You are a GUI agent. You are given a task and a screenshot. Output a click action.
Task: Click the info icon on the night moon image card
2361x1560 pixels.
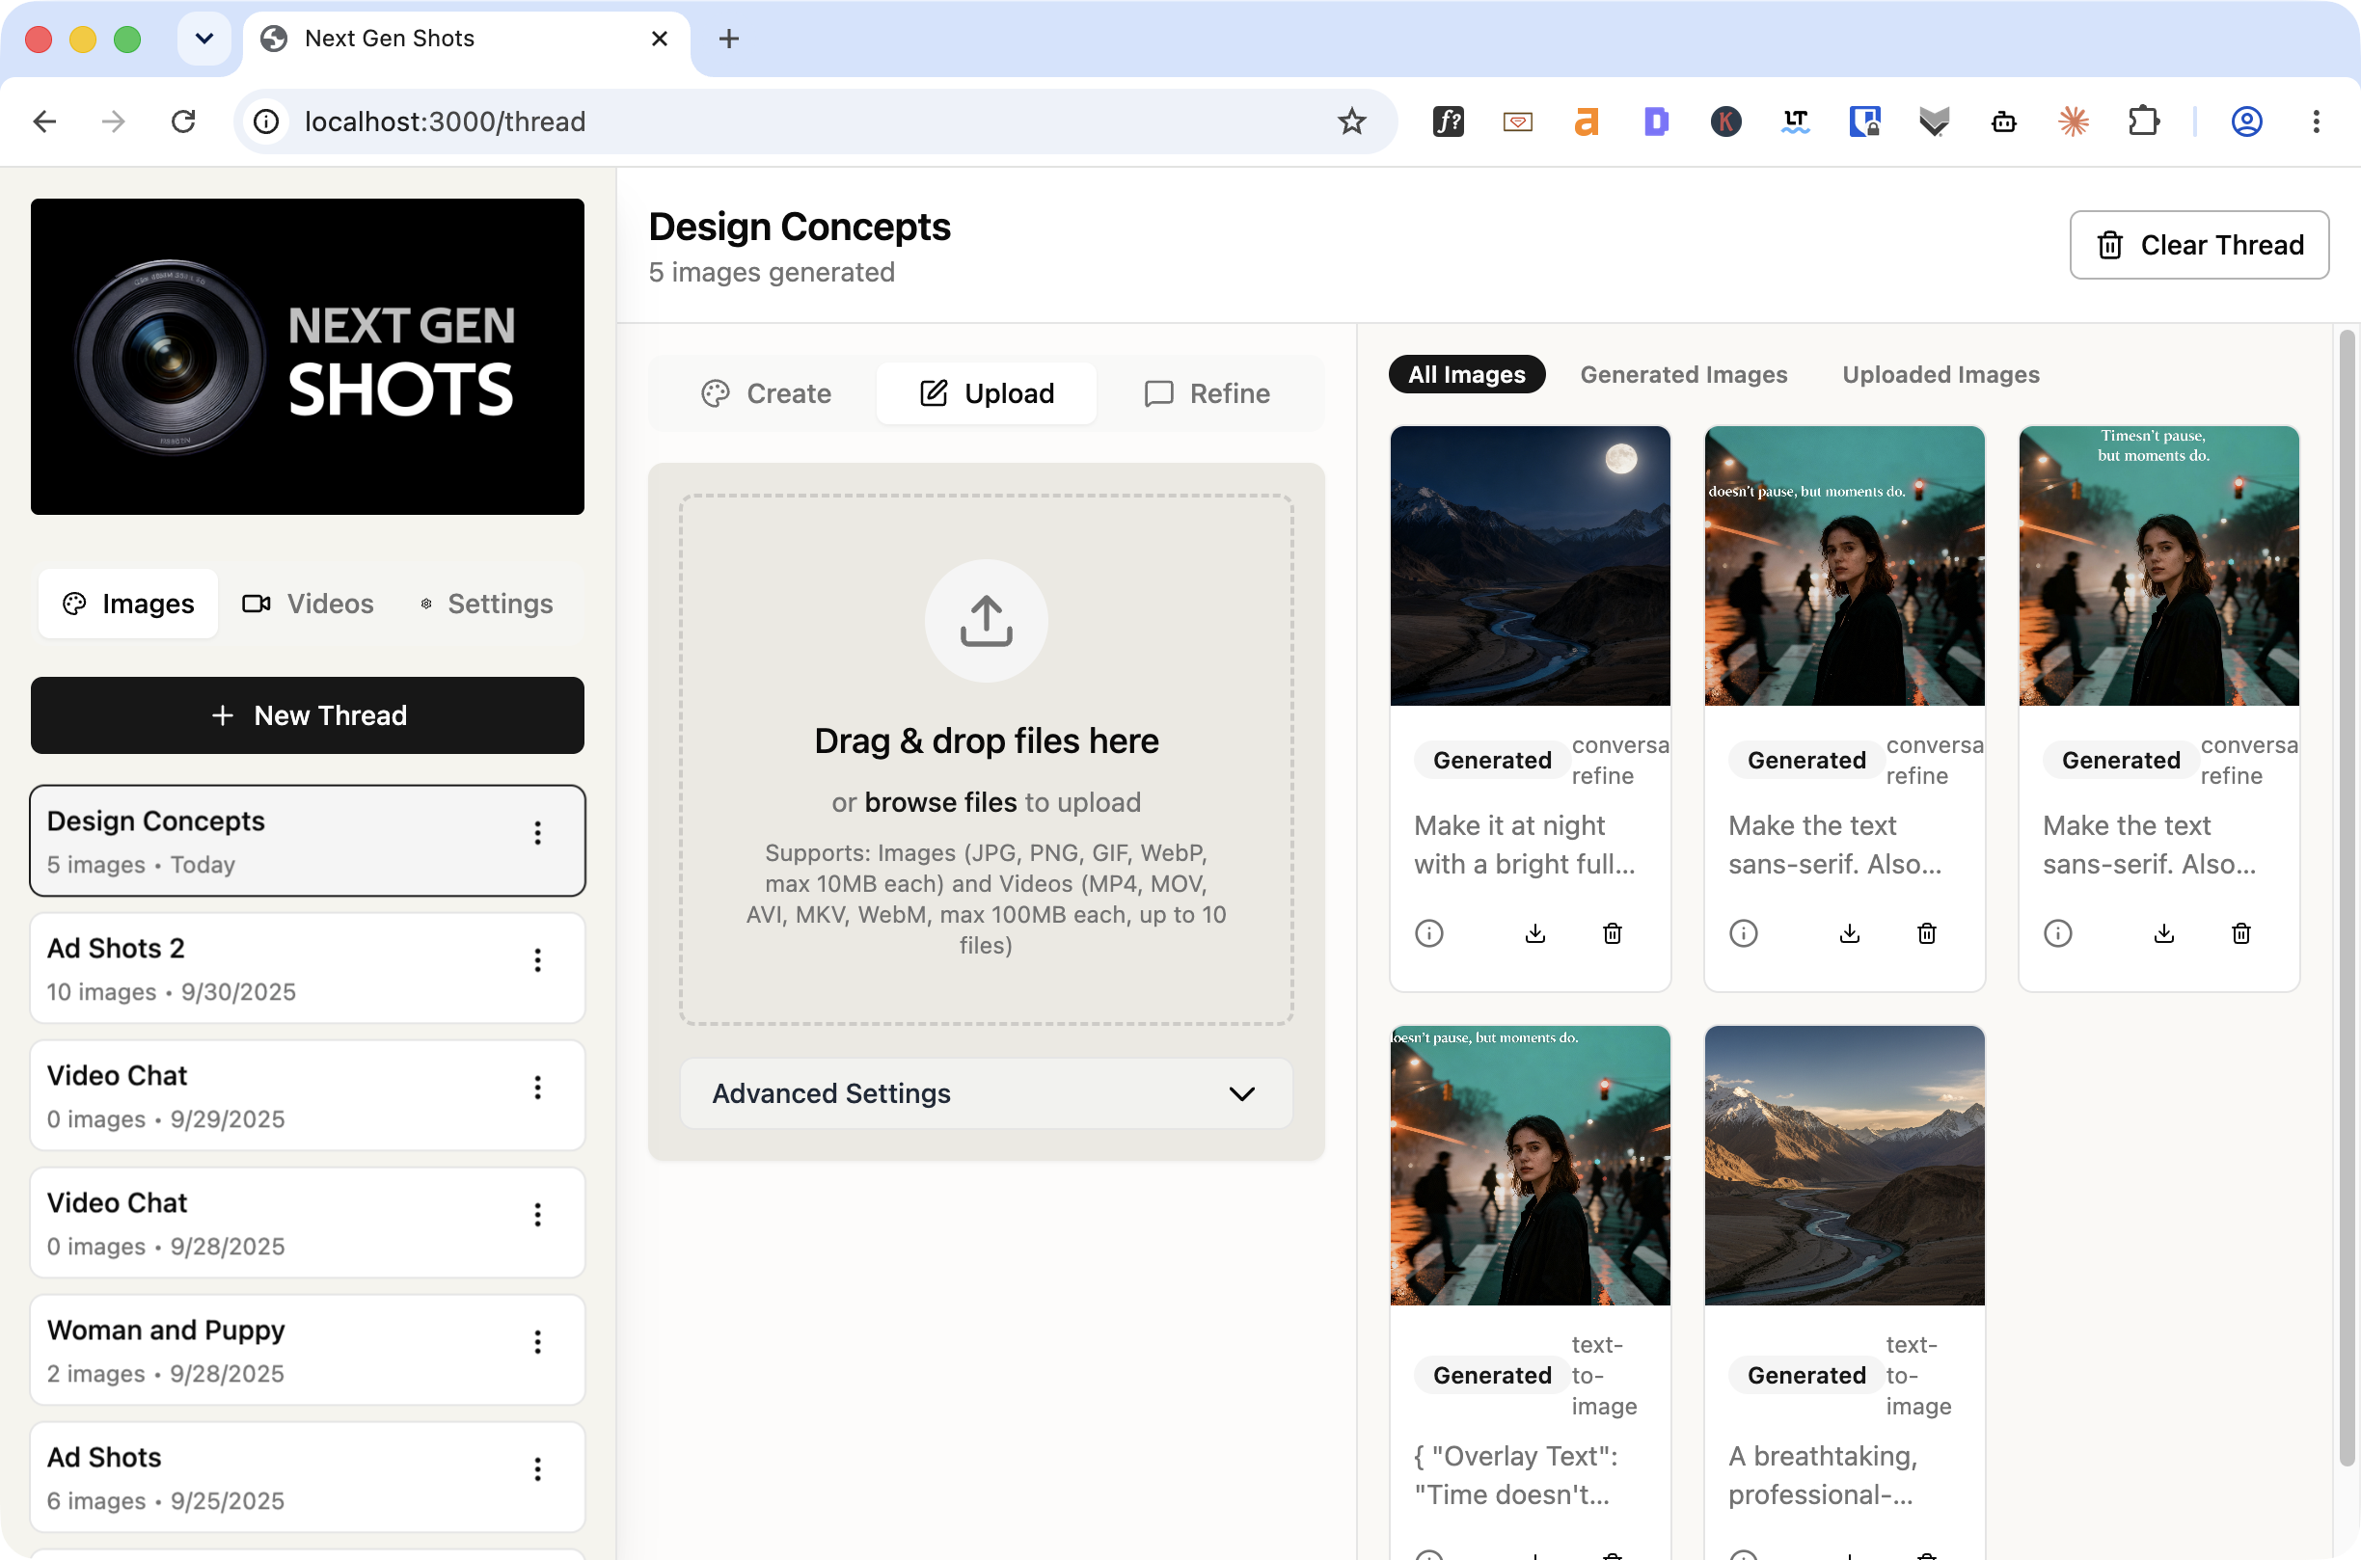pyautogui.click(x=1428, y=933)
